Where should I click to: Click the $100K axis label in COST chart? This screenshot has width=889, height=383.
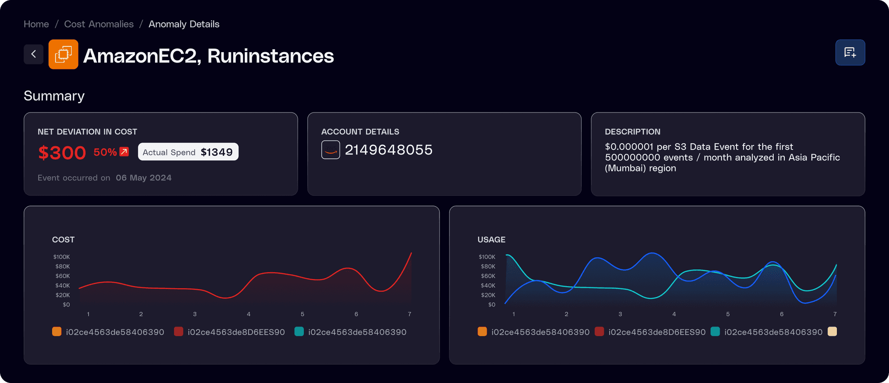point(62,257)
